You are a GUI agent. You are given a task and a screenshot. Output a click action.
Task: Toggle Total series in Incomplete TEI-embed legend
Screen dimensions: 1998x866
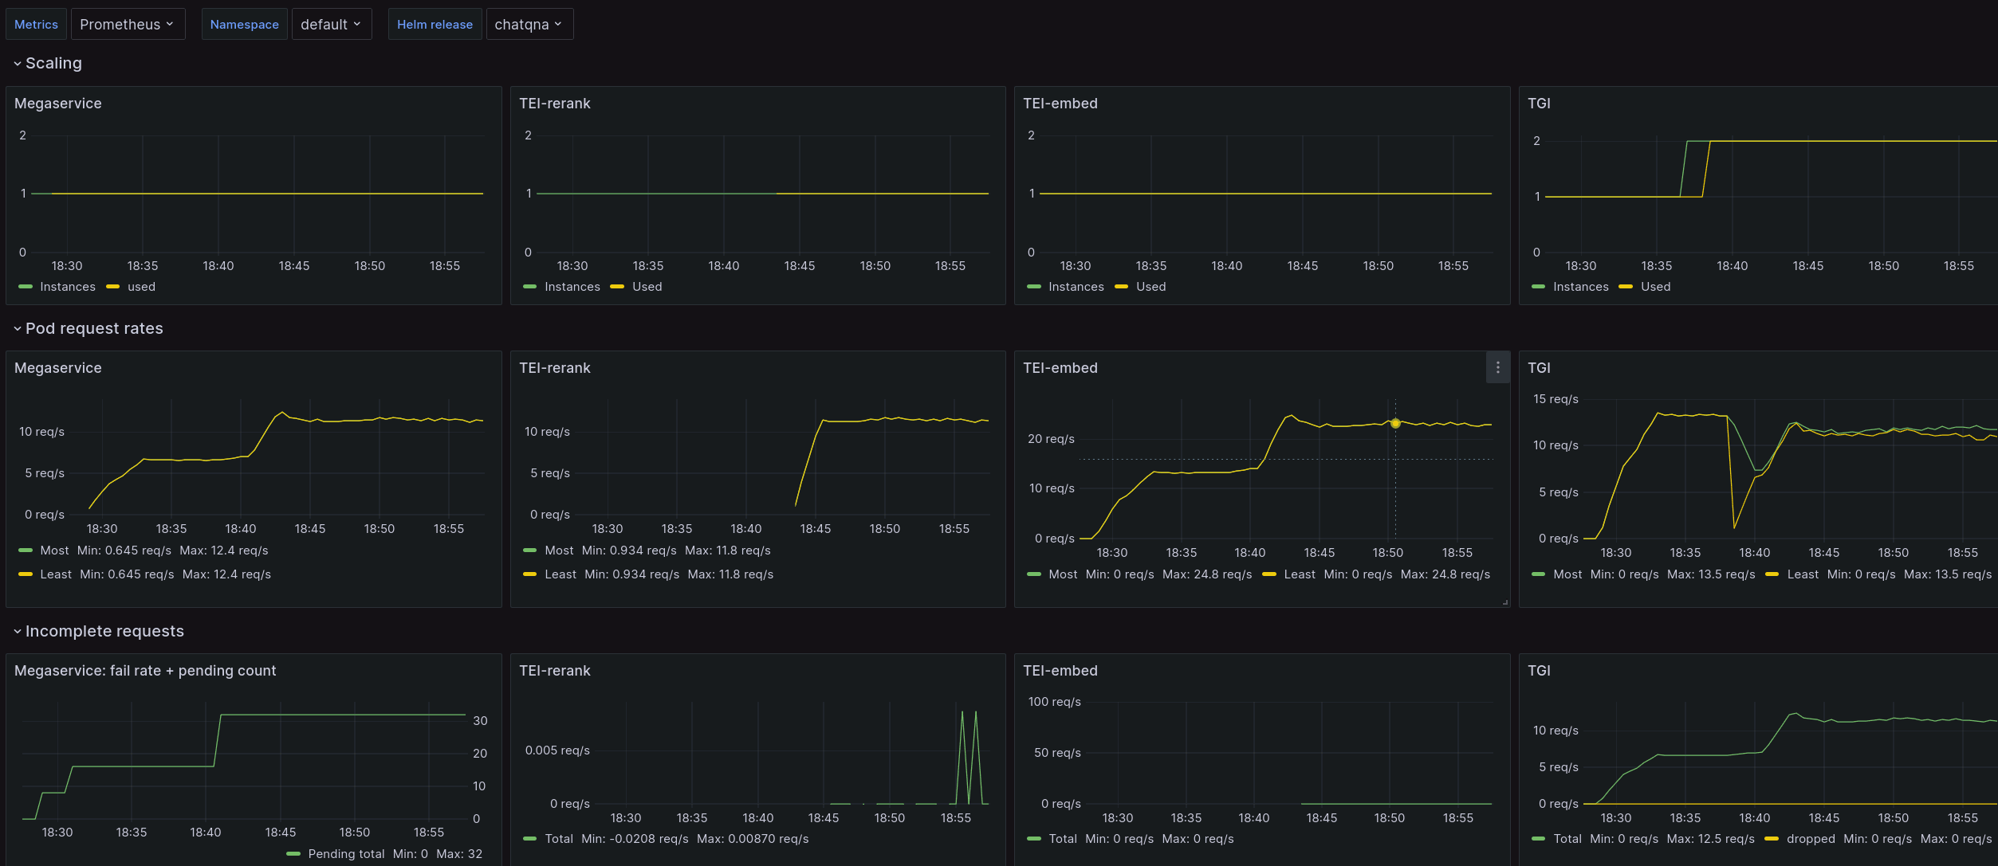1063,839
